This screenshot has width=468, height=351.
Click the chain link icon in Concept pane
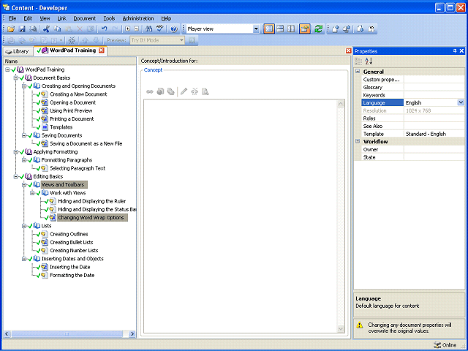pyautogui.click(x=150, y=91)
